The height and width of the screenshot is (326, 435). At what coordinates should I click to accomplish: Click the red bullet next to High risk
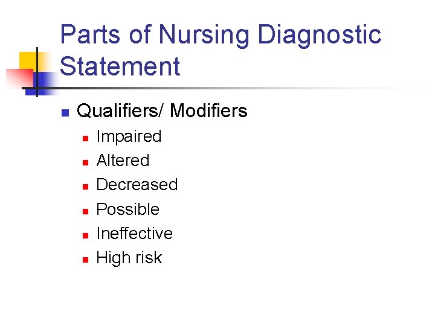(85, 260)
